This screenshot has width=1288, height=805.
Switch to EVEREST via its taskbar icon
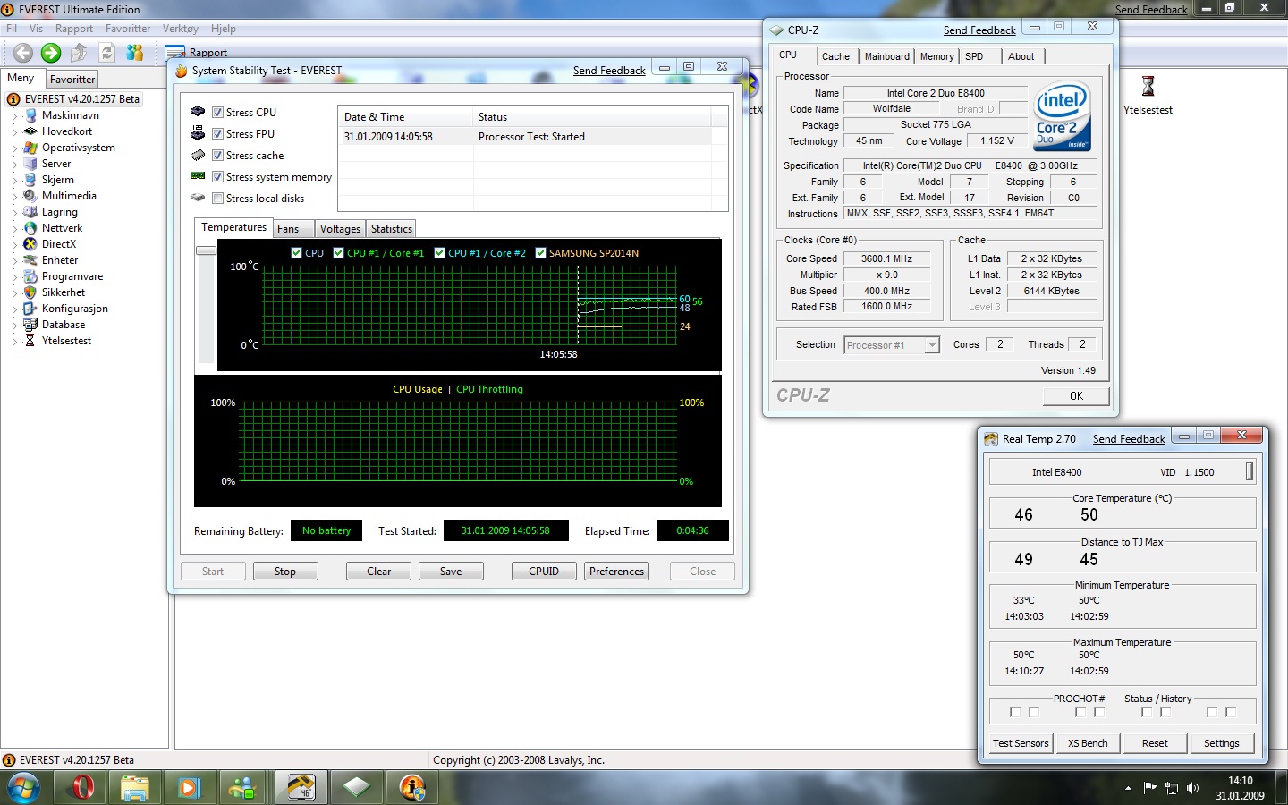412,787
